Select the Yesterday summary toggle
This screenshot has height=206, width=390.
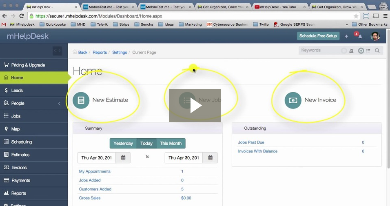point(123,144)
